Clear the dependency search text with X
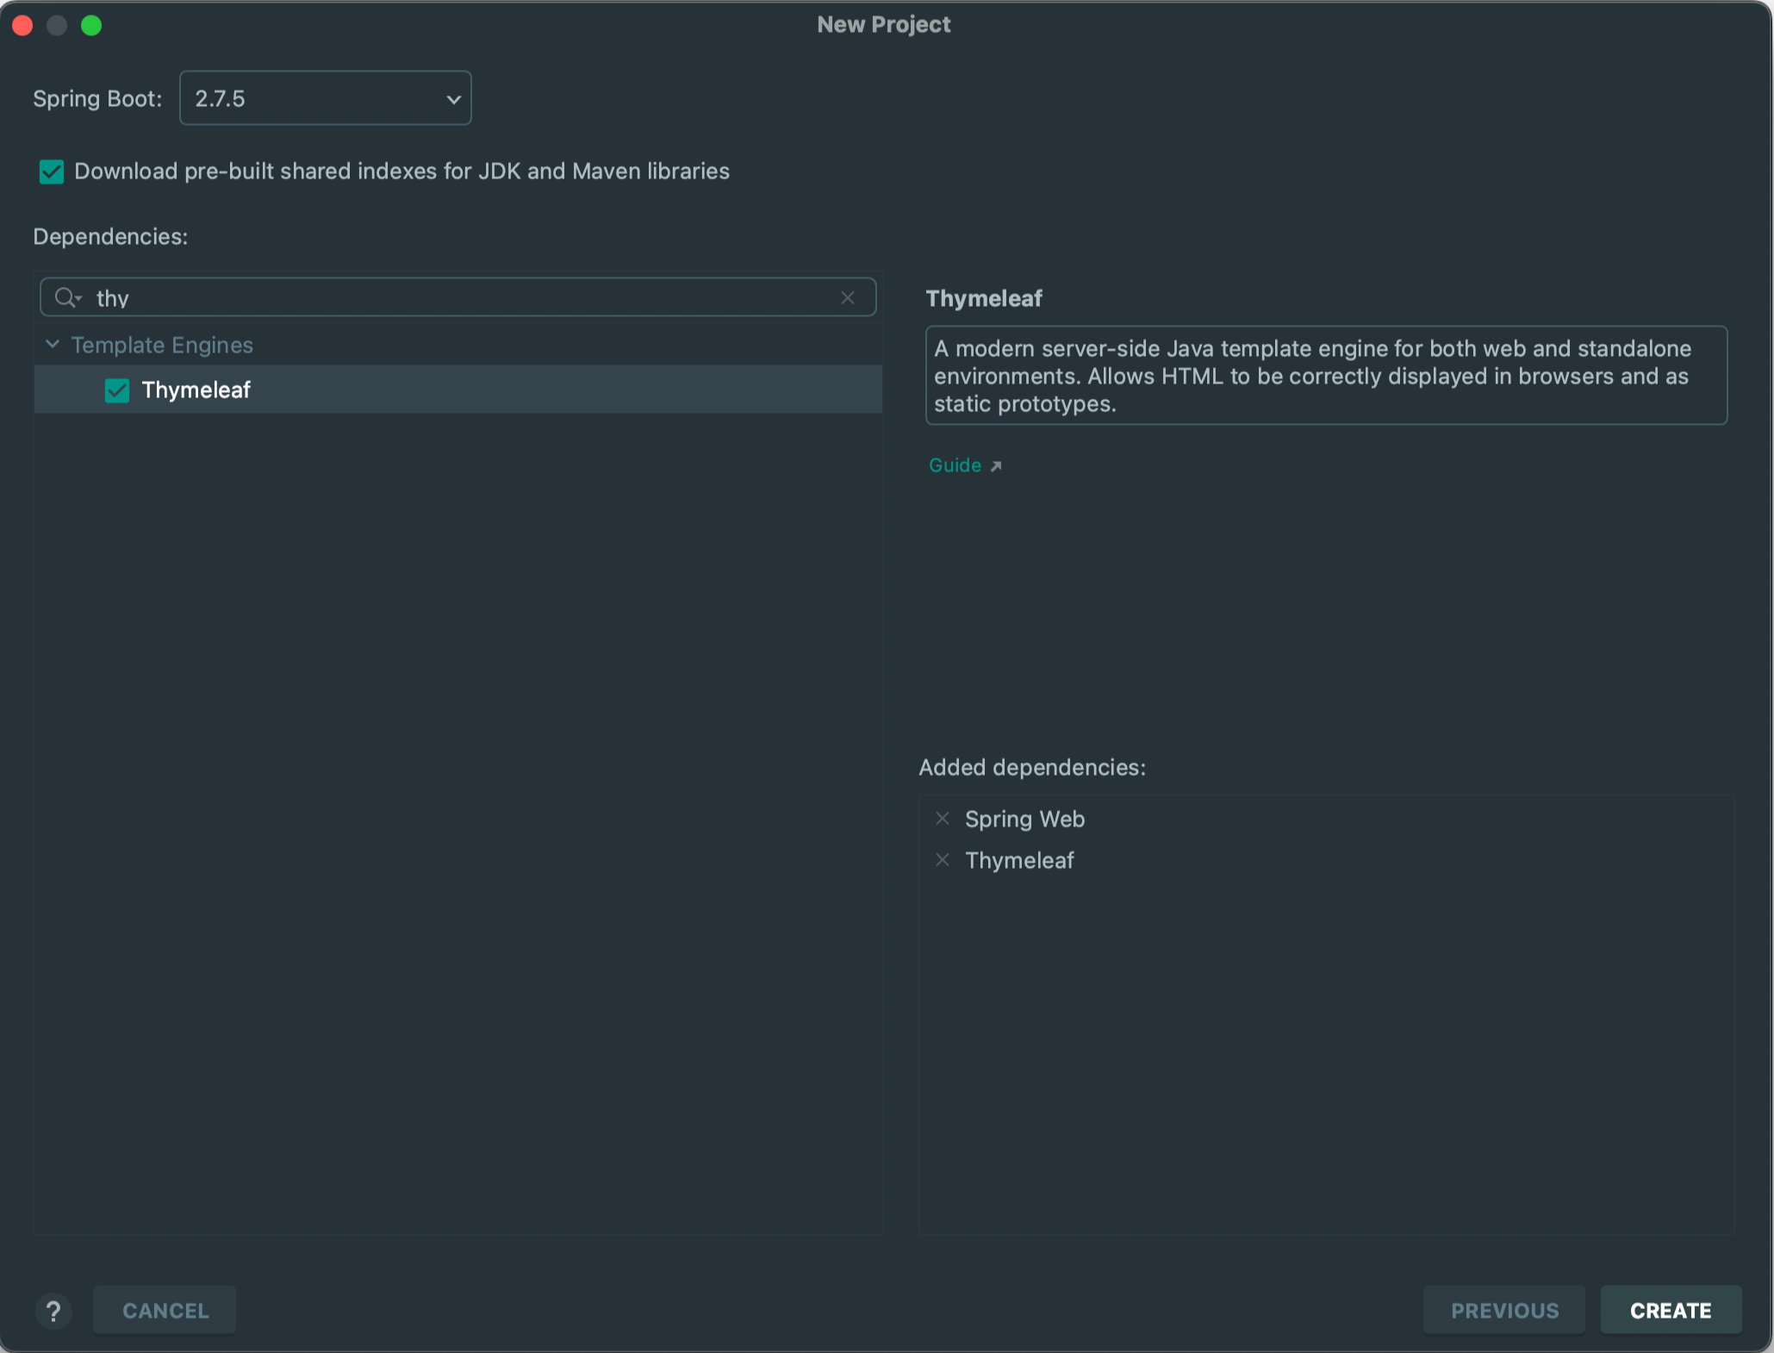Image resolution: width=1774 pixels, height=1353 pixels. click(x=847, y=297)
